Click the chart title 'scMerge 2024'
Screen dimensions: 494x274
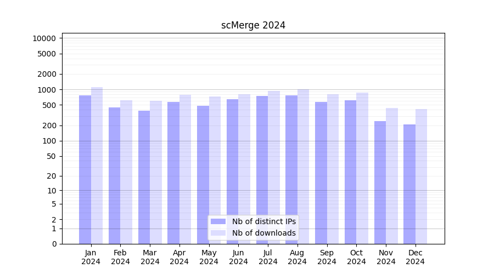point(253,25)
